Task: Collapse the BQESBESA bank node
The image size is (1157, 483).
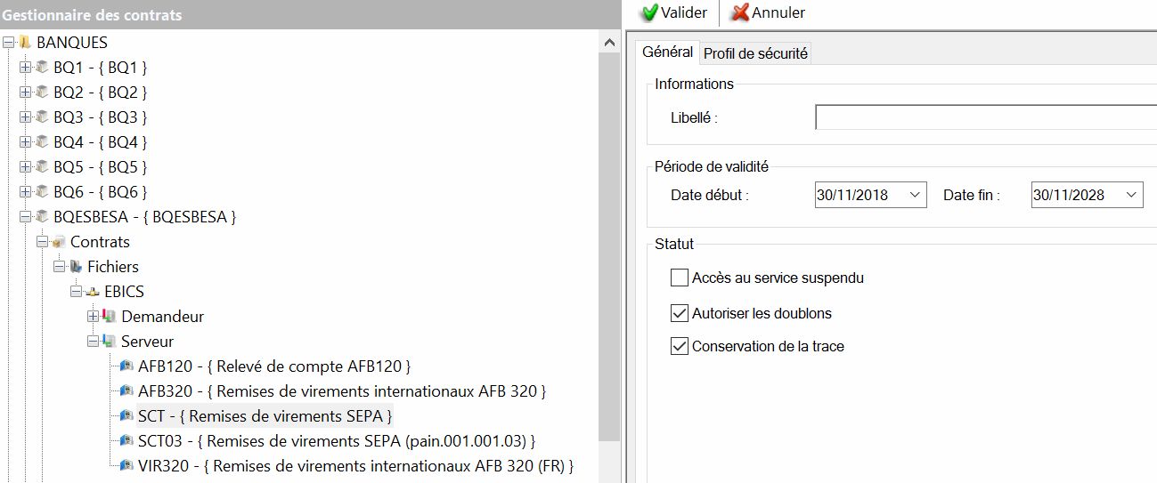Action: click(x=25, y=217)
